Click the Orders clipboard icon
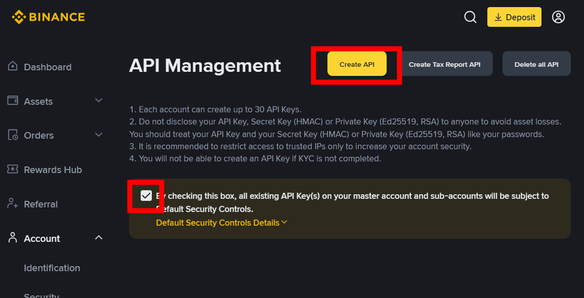This screenshot has height=298, width=584. (13, 135)
